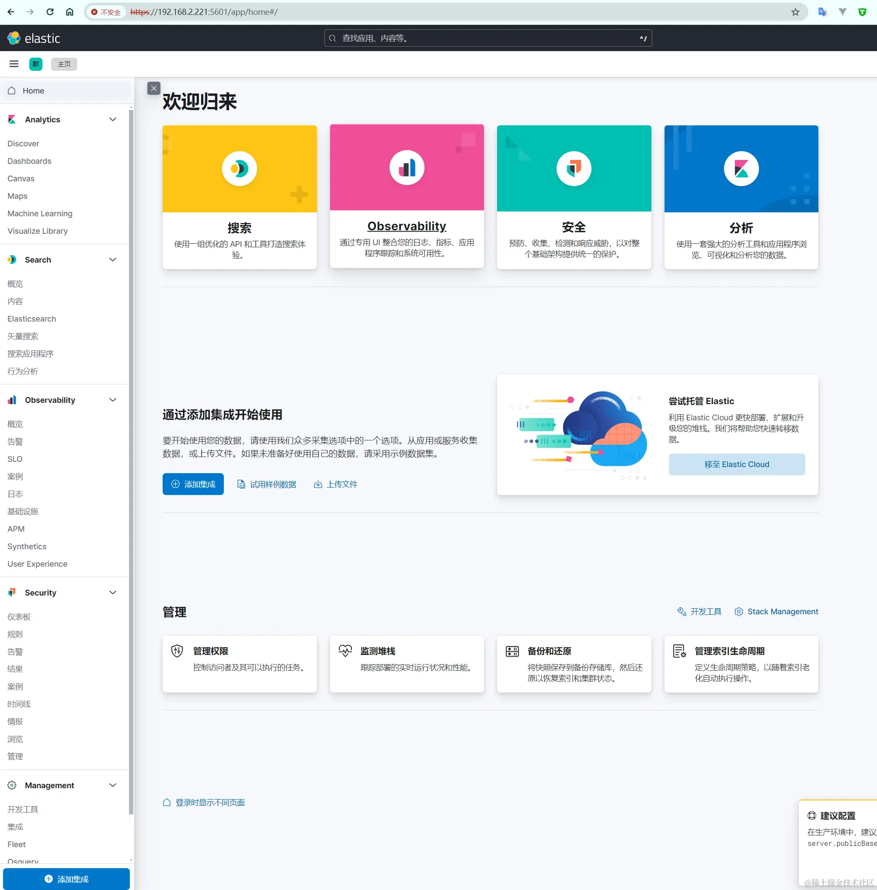
Task: Collapse the Observability sidebar section
Action: click(x=112, y=400)
